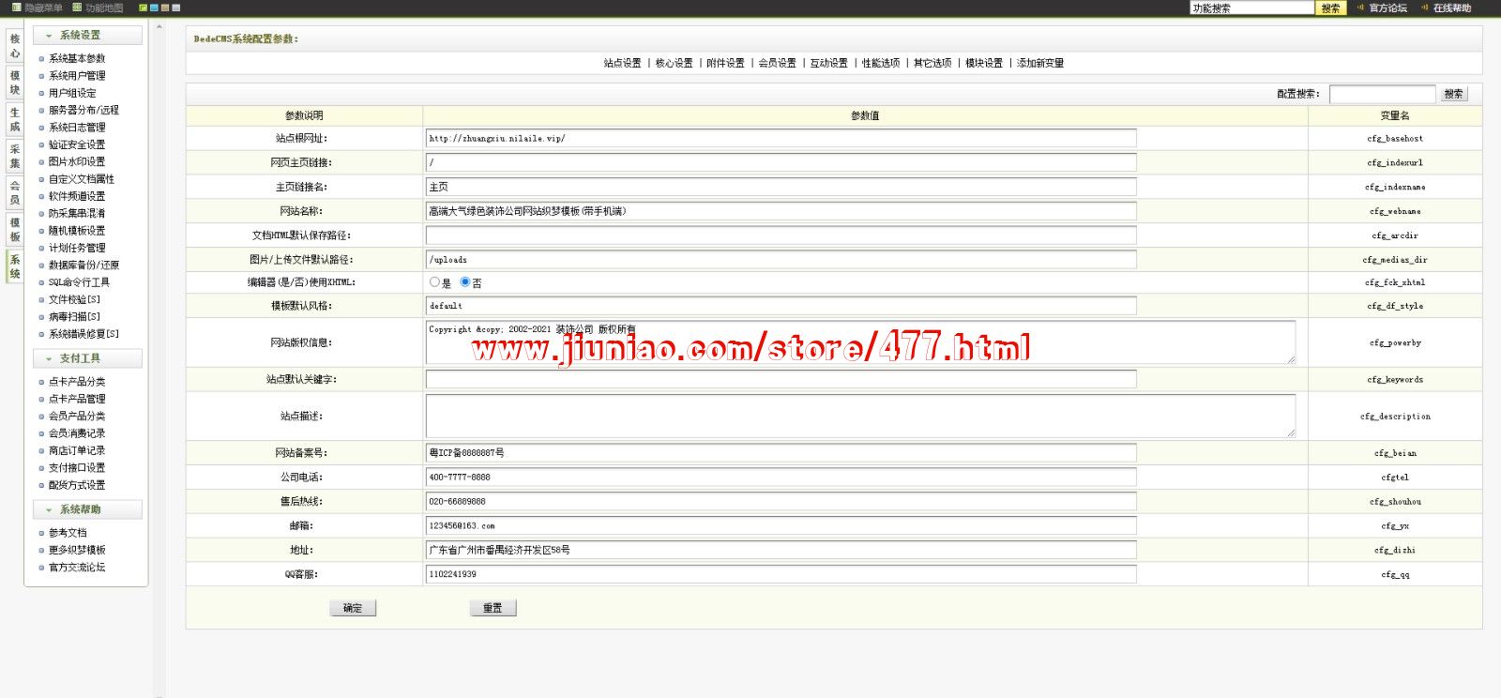This screenshot has width=1501, height=698.
Task: Select the variable name cfg_webname
Action: pyautogui.click(x=1395, y=212)
